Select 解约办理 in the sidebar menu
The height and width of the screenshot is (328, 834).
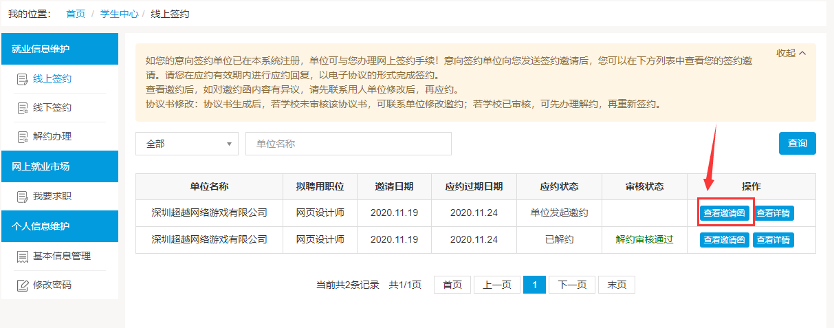pyautogui.click(x=52, y=137)
